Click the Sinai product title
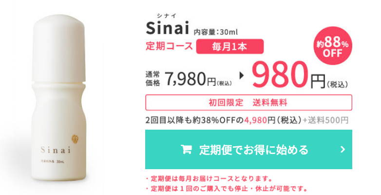The image size is (381, 195). (168, 28)
